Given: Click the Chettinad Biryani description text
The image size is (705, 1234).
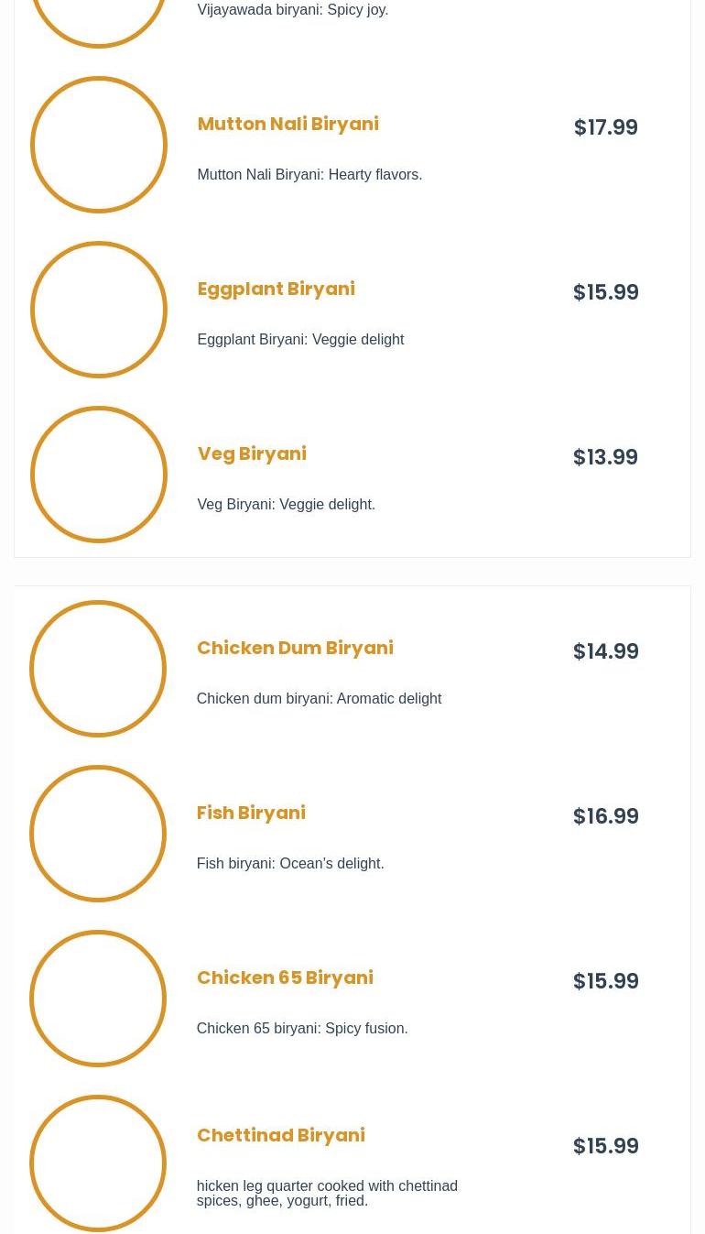Looking at the screenshot, I should tap(327, 1193).
